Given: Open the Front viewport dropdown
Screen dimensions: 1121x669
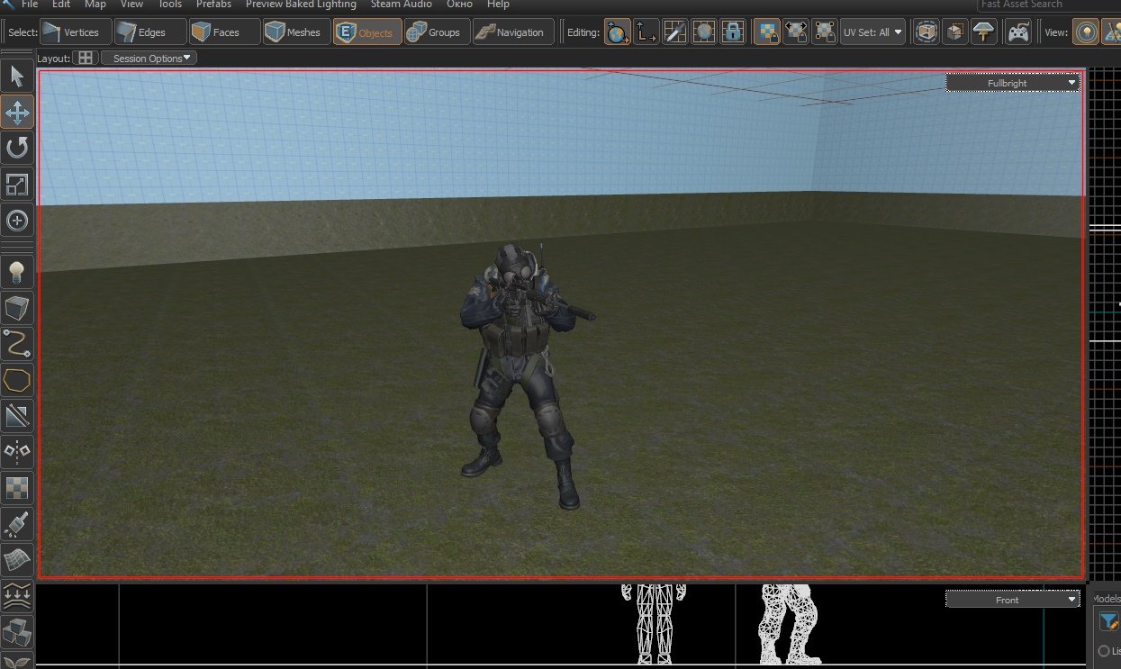Looking at the screenshot, I should [1013, 600].
